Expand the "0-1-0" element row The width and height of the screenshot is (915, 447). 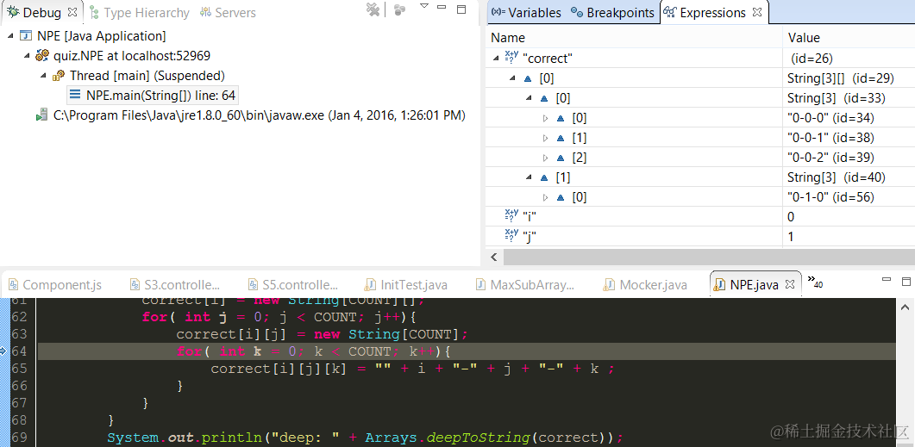[x=546, y=197]
